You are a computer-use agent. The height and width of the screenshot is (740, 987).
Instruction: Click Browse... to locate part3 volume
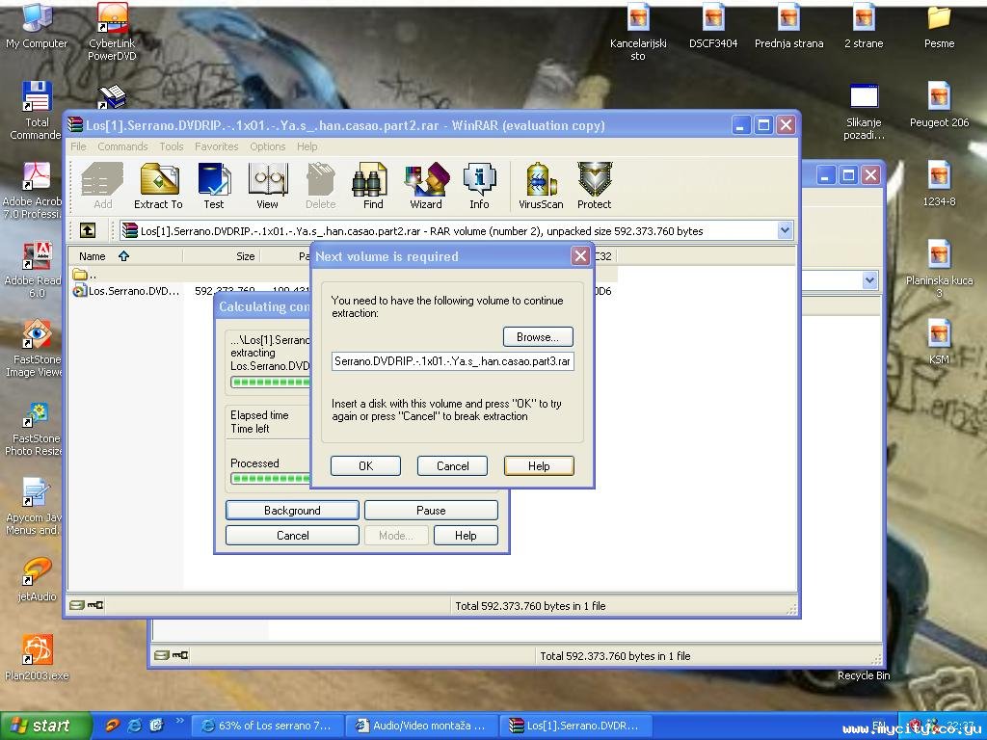coord(538,336)
